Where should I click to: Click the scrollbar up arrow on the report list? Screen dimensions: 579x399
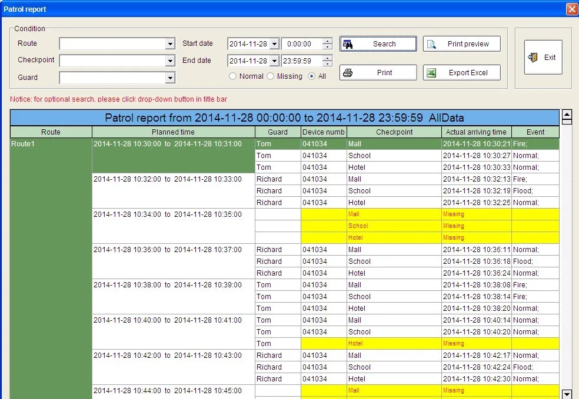tap(567, 116)
